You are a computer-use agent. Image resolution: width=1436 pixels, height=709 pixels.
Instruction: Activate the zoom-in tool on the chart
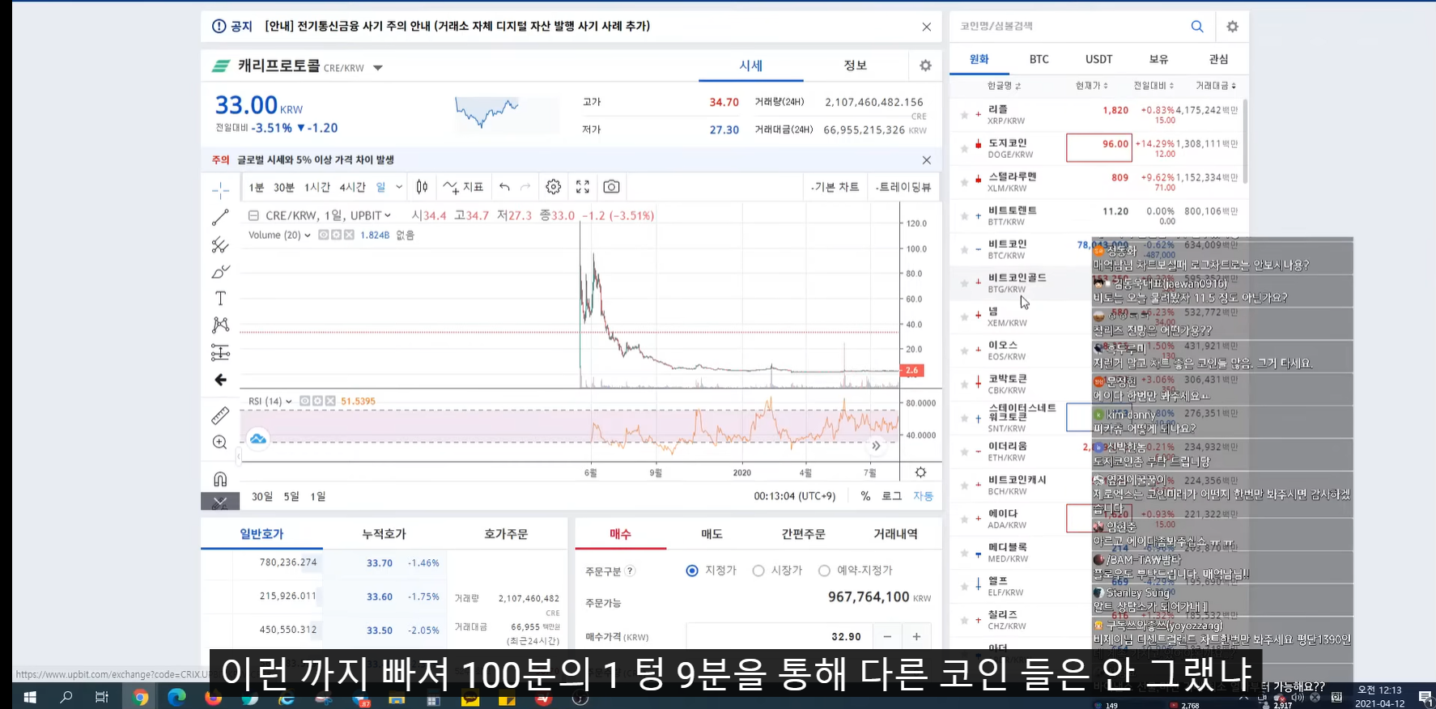click(220, 442)
